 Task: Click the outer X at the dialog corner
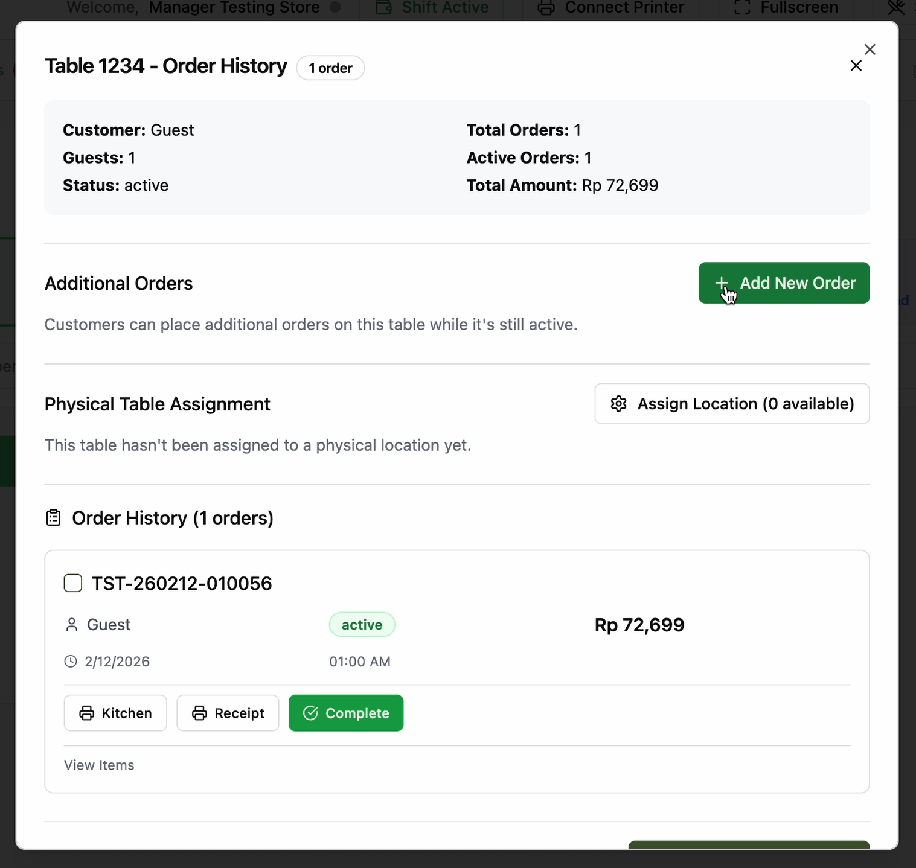[870, 49]
